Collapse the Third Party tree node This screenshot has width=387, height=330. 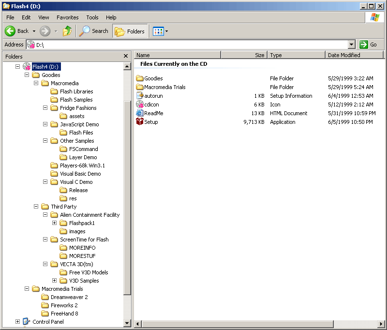click(36, 206)
